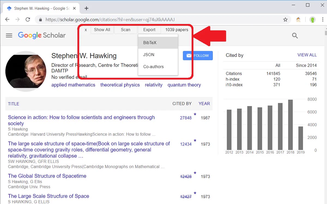Click the extension icon beside bookmark star
327x204 pixels.
point(298,20)
